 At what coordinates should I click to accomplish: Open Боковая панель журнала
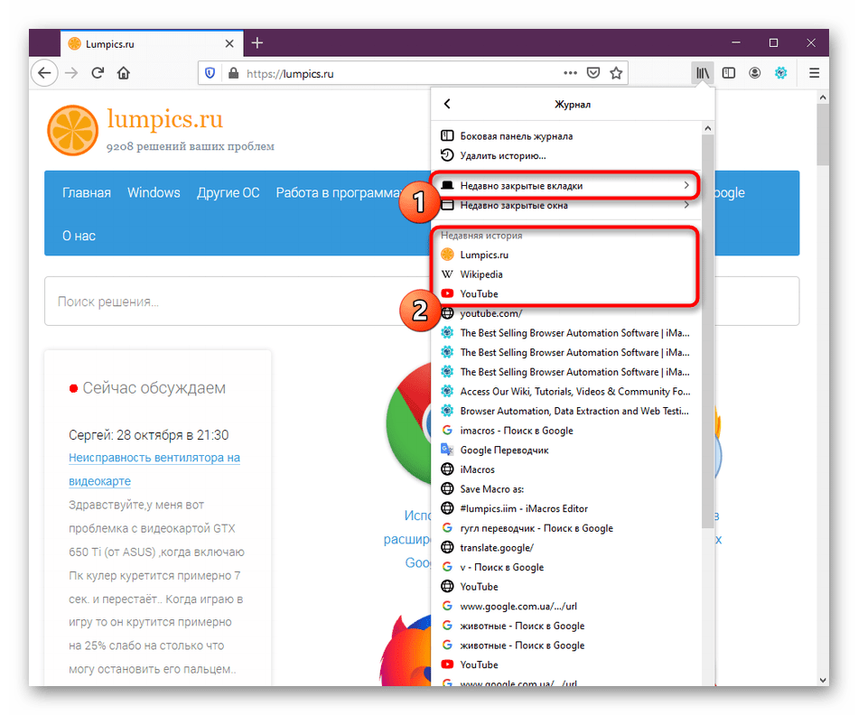(566, 136)
